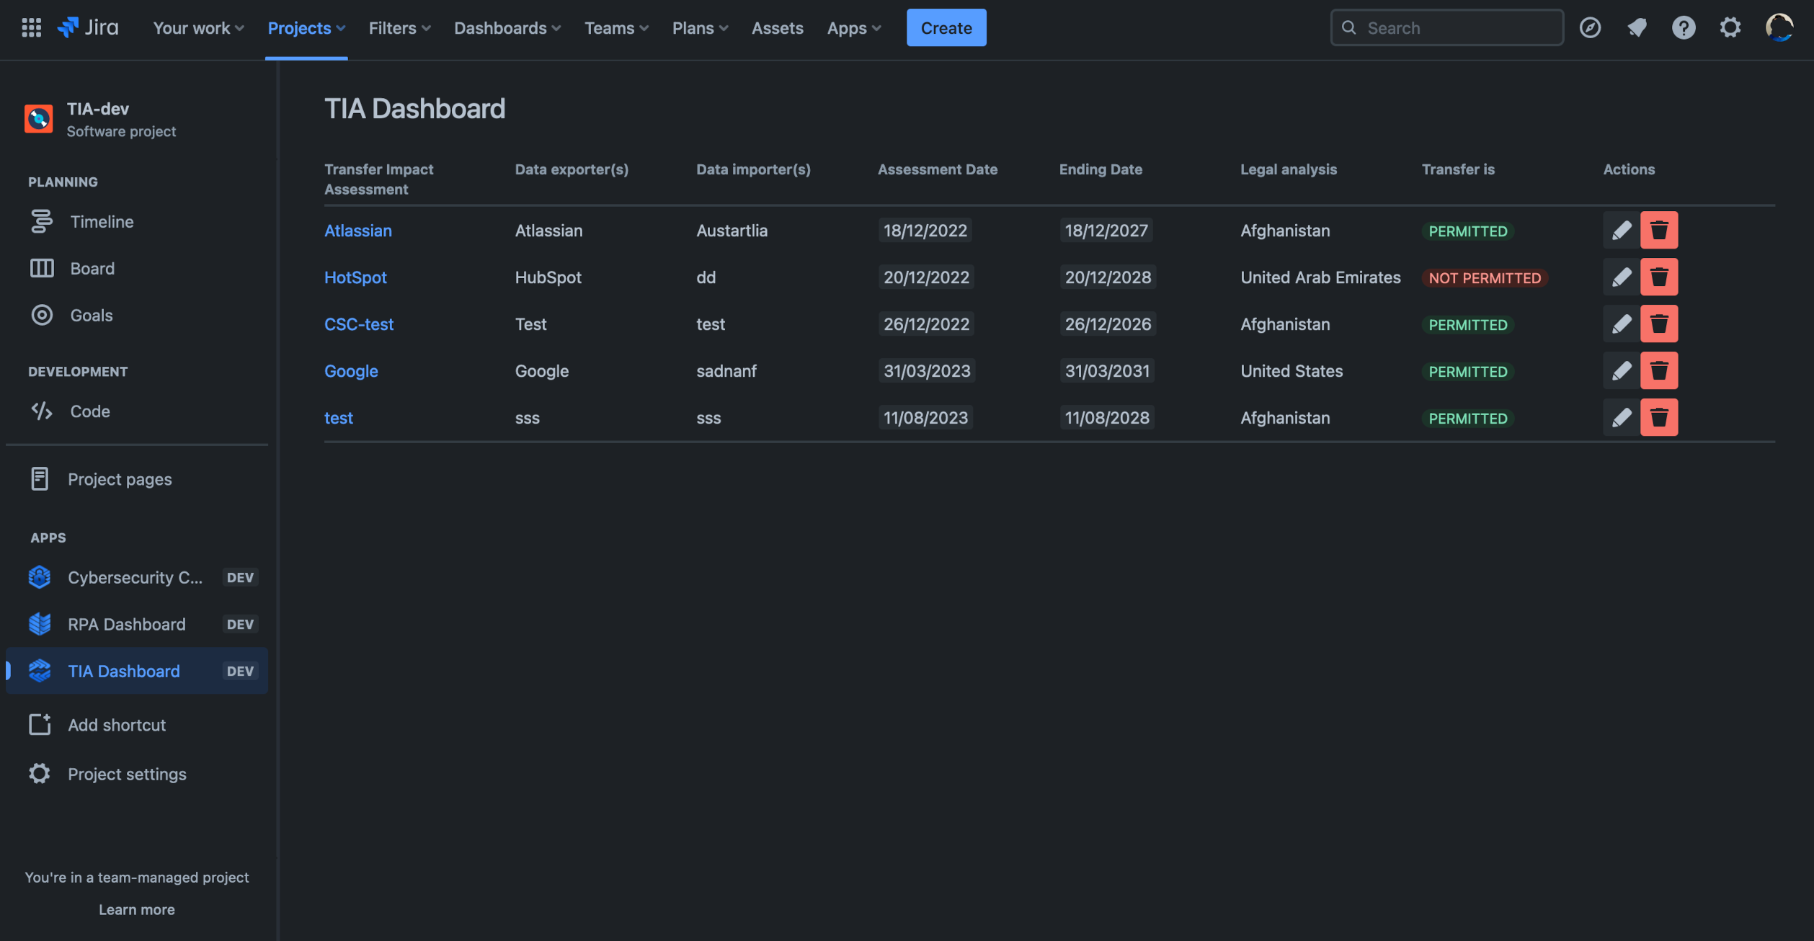Screen dimensions: 1814x941
Task: Open the compass discover icon
Action: [x=1590, y=27]
